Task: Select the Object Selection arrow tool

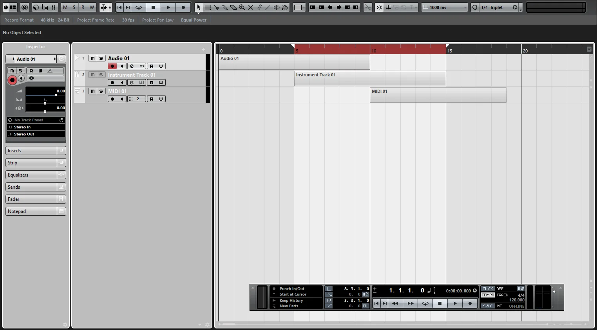Action: tap(199, 7)
